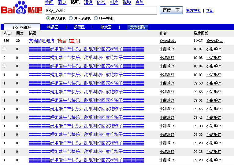Open the post last replied at 09:38

click(86, 126)
